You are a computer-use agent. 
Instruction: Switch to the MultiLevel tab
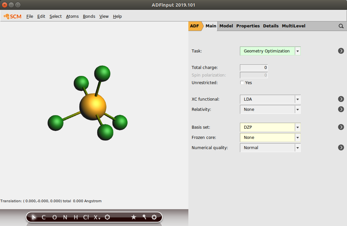point(293,26)
